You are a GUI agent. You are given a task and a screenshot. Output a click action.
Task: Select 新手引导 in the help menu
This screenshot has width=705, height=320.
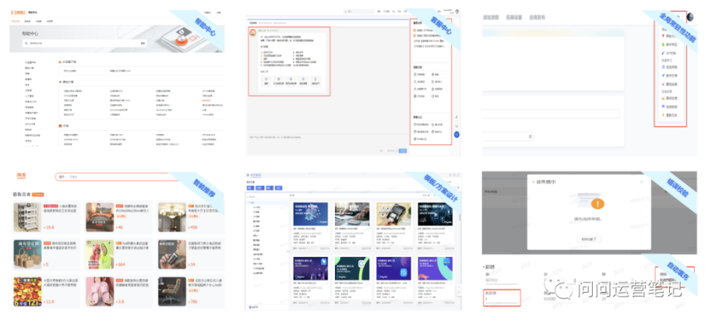669,75
